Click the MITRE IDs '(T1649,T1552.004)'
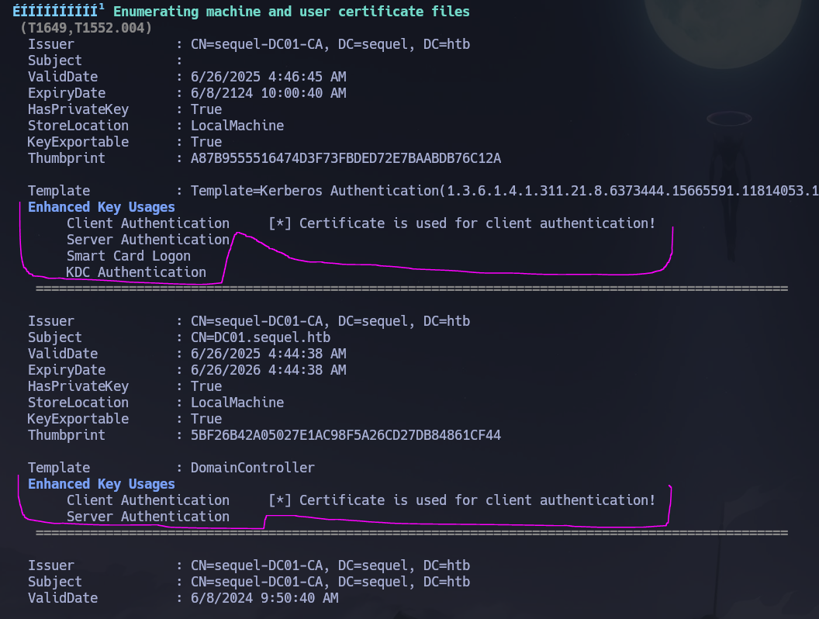This screenshot has width=819, height=619. [86, 28]
